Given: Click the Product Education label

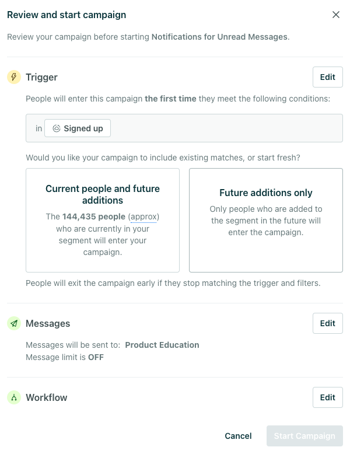Looking at the screenshot, I should [x=162, y=345].
